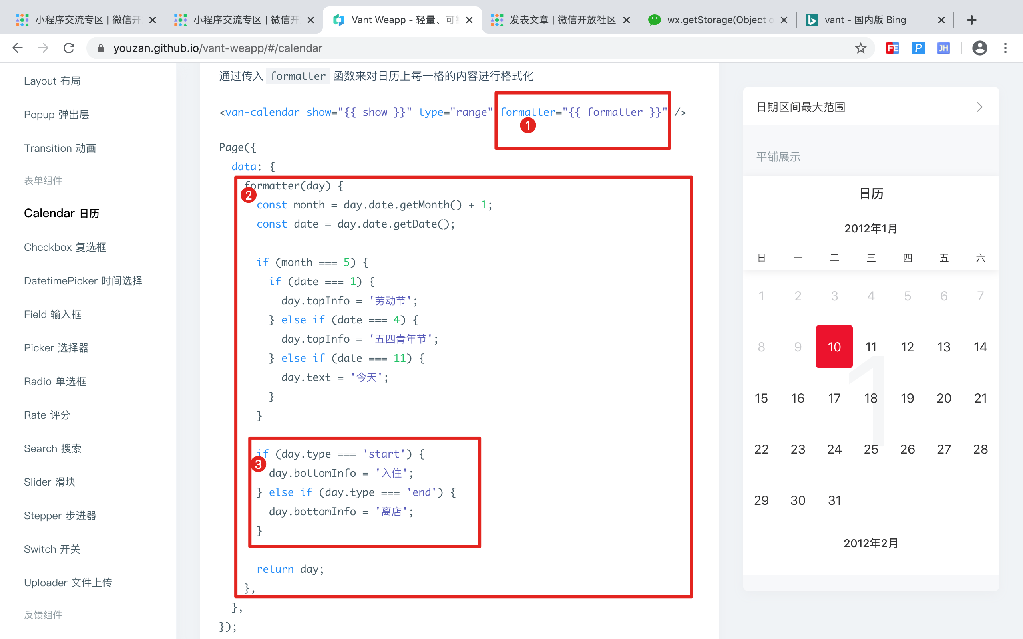The image size is (1023, 639).
Task: Go to Slider 滑块 documentation
Action: (50, 482)
